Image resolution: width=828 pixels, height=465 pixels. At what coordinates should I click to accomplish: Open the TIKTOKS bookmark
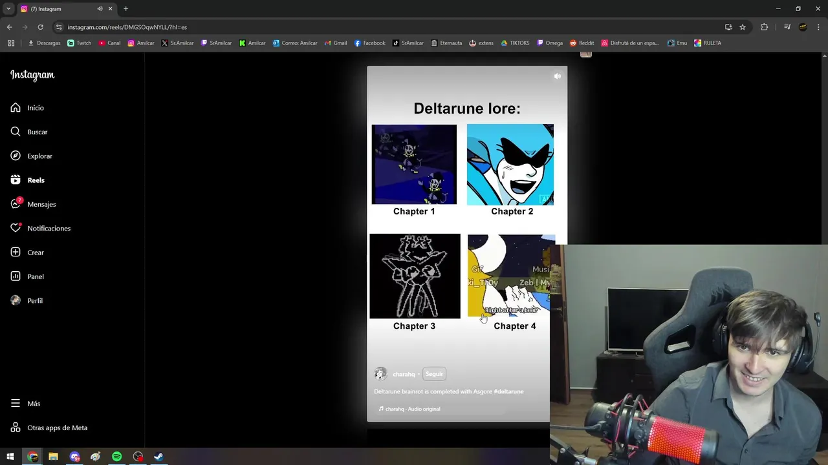pyautogui.click(x=515, y=43)
